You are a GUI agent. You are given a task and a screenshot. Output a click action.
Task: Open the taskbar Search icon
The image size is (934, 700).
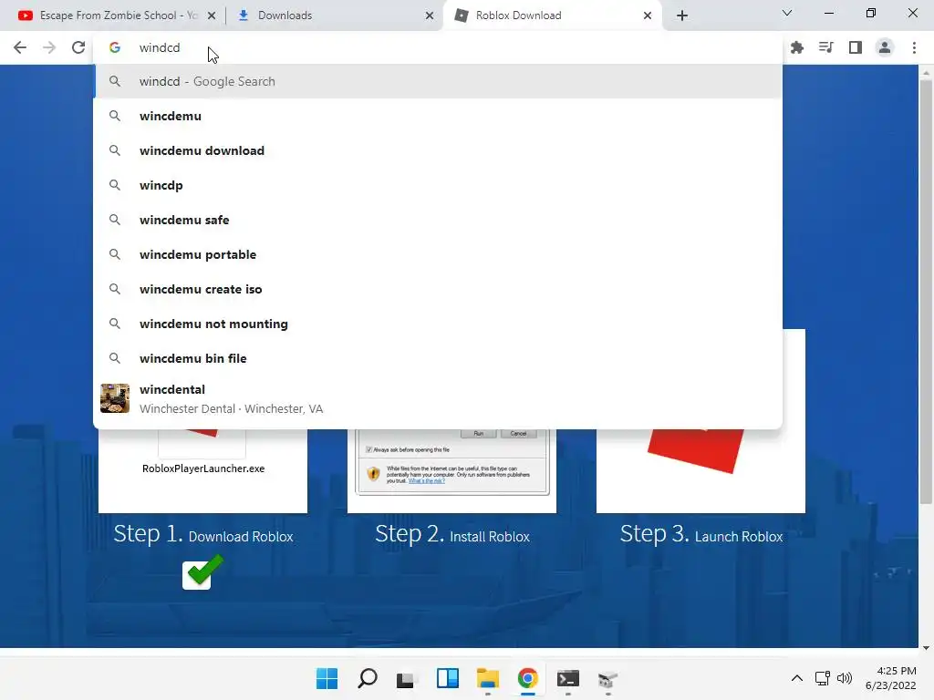point(368,678)
